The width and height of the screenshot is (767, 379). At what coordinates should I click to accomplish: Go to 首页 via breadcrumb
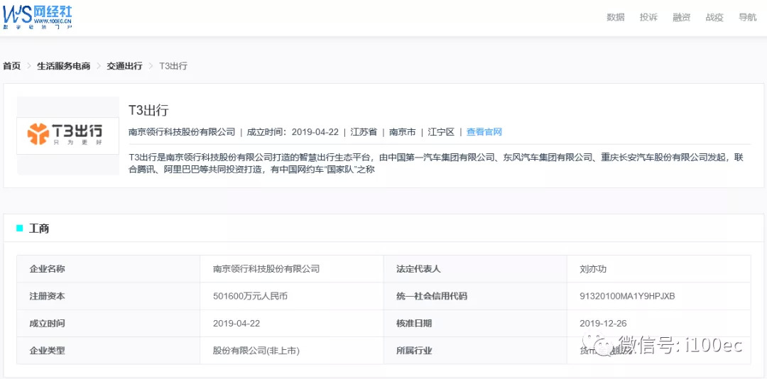click(x=12, y=66)
